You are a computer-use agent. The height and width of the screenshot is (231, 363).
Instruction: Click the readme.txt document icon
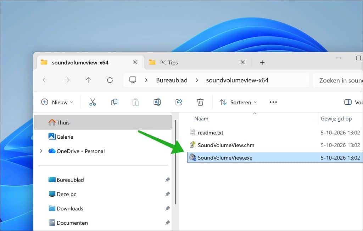point(192,132)
